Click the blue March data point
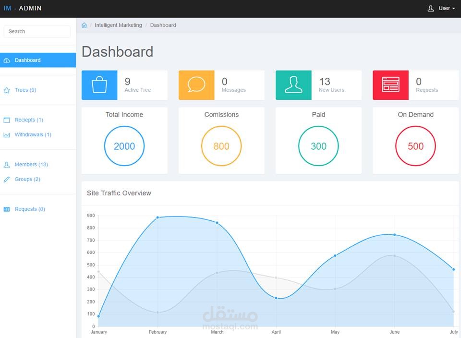The width and height of the screenshot is (461, 338). click(x=217, y=223)
